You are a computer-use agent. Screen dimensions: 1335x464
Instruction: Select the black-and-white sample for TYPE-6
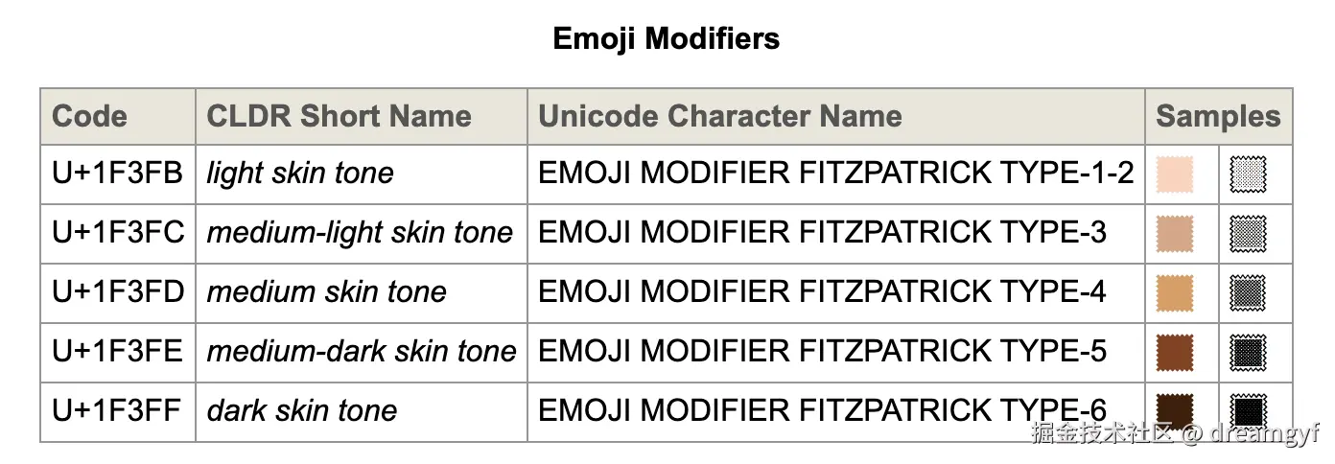pos(1248,410)
